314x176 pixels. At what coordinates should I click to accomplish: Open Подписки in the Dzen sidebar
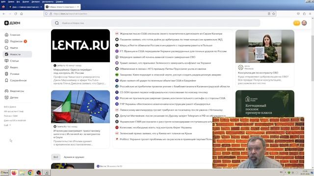[x=16, y=41]
